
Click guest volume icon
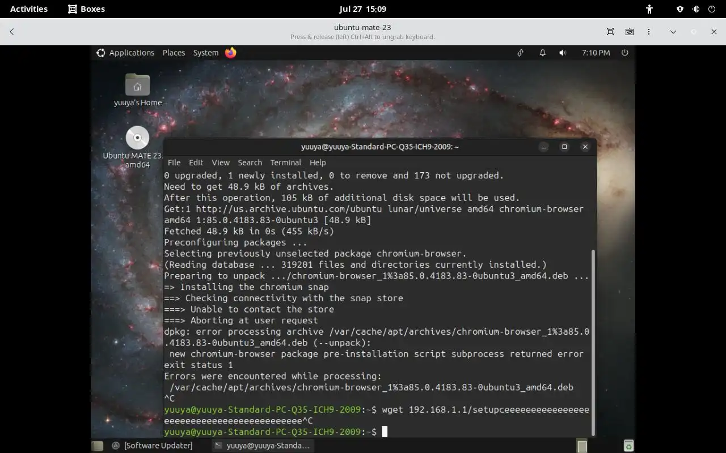tap(563, 53)
